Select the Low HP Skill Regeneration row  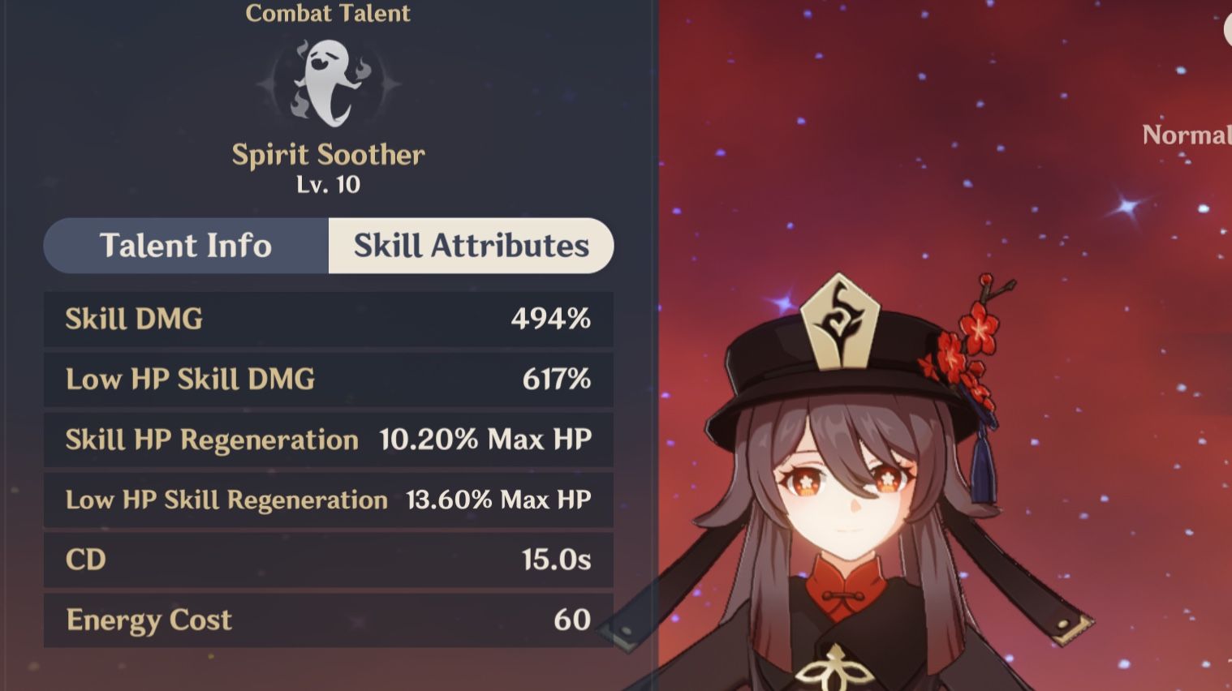[329, 500]
